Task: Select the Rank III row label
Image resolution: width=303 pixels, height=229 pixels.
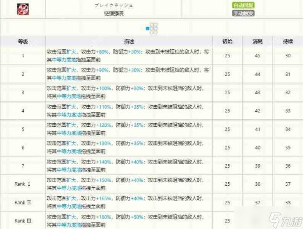Action: pyautogui.click(x=23, y=221)
